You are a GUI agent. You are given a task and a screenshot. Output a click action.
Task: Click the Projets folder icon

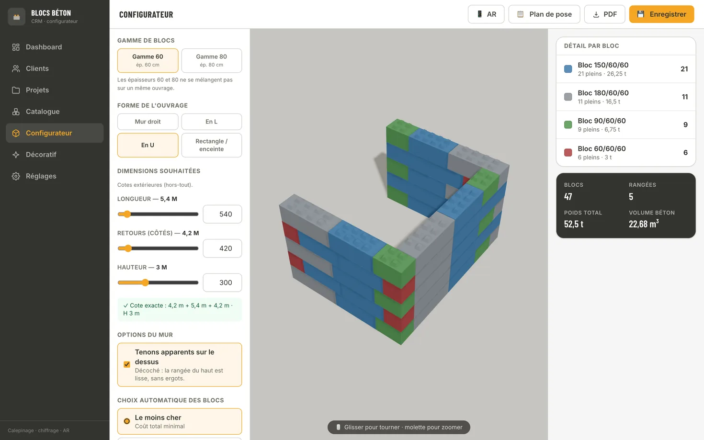pyautogui.click(x=16, y=90)
